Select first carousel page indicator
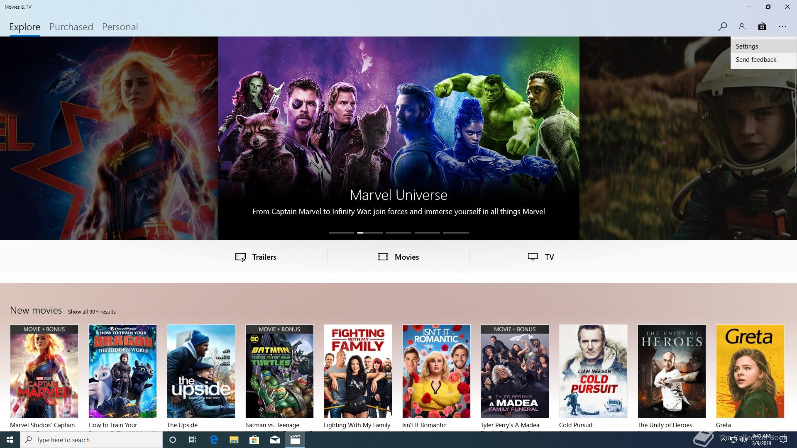797x448 pixels. point(341,233)
